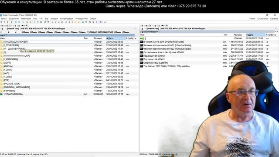Click folder icon of [!_PROGRAM]
The width and height of the screenshot is (279, 157).
pyautogui.click(x=2, y=59)
